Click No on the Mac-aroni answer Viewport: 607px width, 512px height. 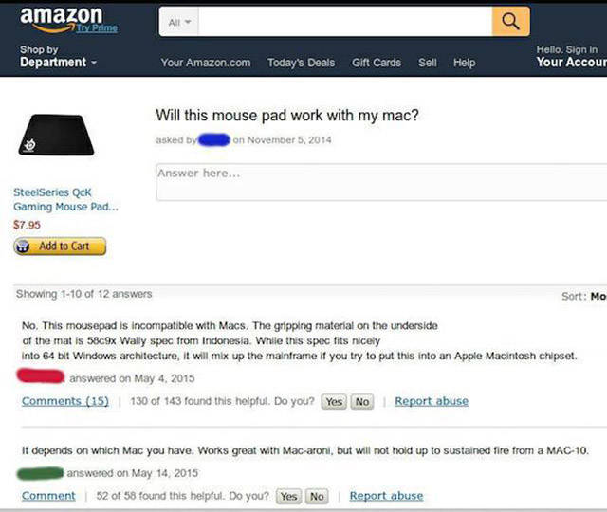tap(317, 497)
